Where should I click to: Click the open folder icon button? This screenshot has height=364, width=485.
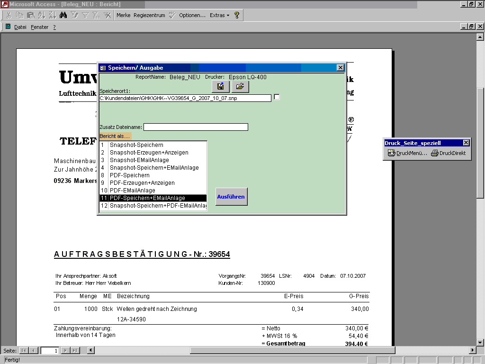pos(240,87)
